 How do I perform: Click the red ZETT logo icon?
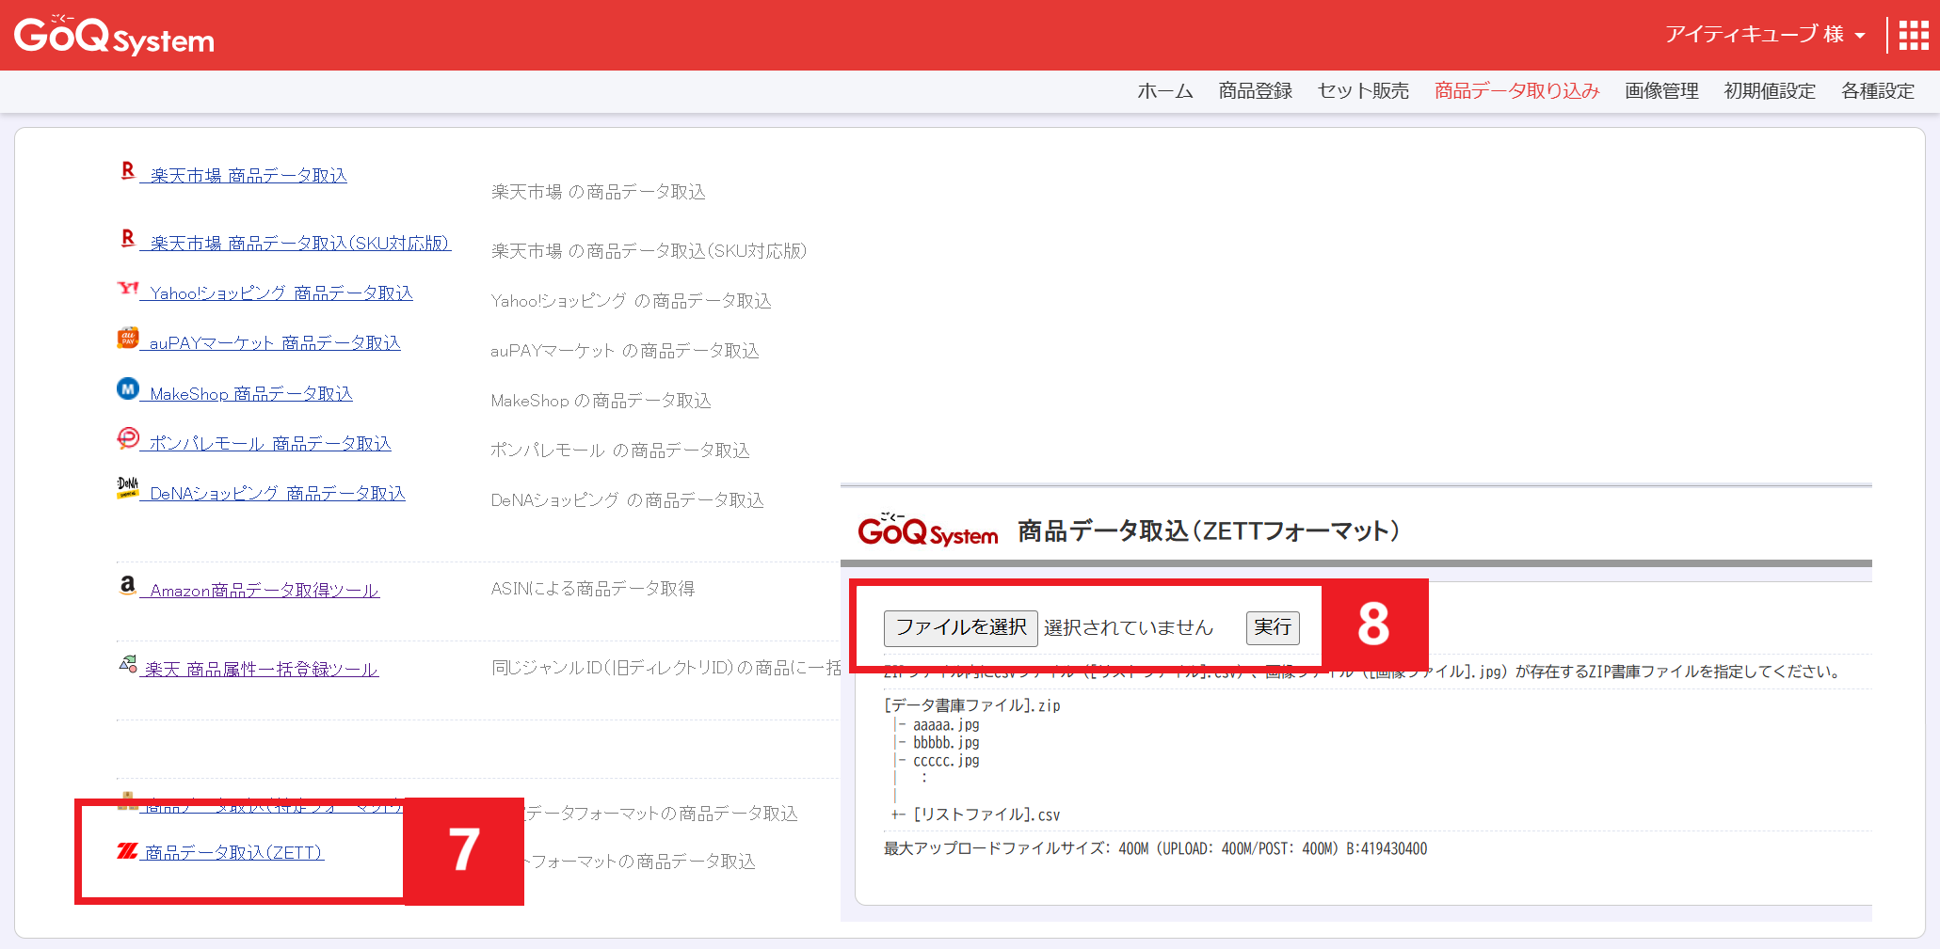[127, 852]
